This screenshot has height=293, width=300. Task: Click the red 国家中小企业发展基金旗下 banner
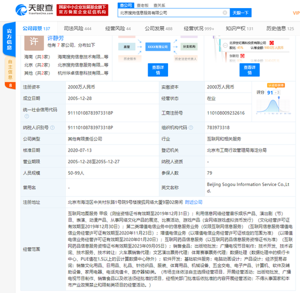(82, 10)
